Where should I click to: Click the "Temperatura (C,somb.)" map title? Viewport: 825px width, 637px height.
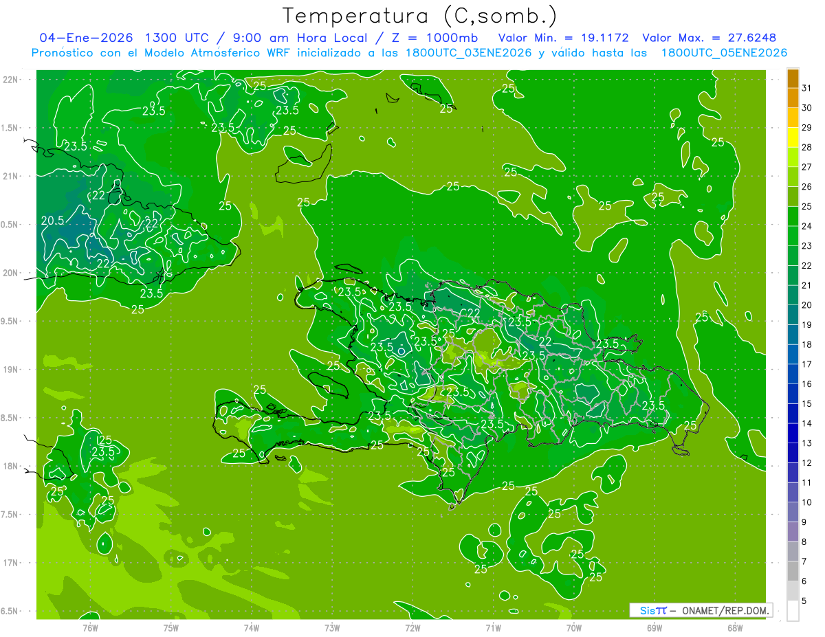419,16
